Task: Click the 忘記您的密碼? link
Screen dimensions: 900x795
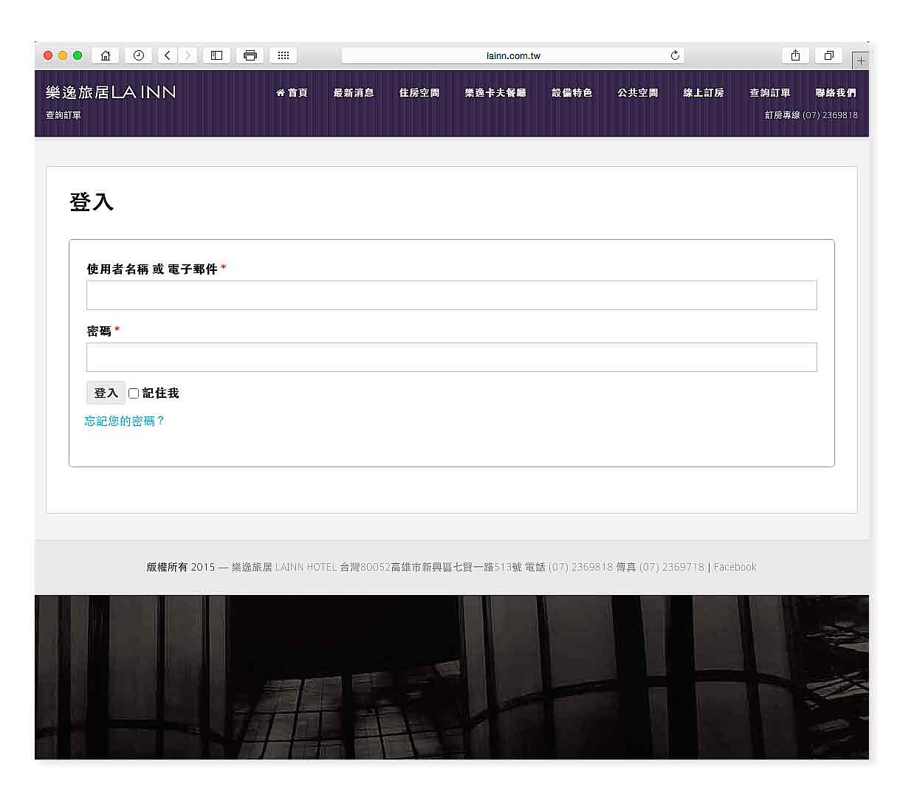Action: pos(124,421)
